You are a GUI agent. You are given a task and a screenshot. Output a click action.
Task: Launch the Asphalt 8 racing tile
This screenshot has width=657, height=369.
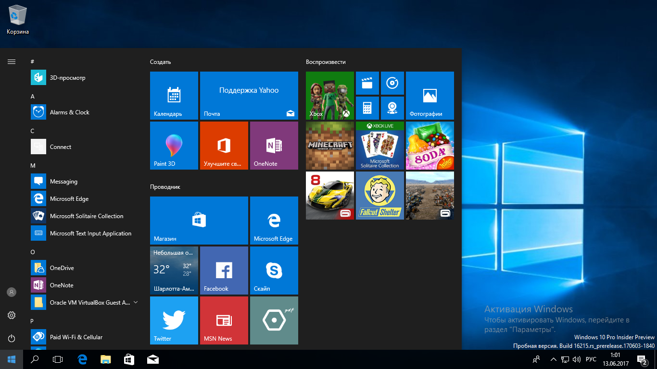[x=330, y=196]
